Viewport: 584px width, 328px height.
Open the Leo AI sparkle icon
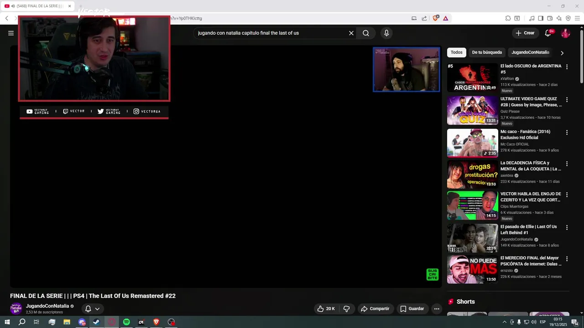[559, 18]
